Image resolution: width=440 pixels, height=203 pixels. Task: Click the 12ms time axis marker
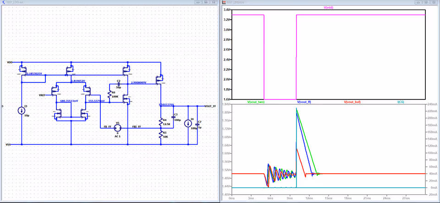[309, 198]
